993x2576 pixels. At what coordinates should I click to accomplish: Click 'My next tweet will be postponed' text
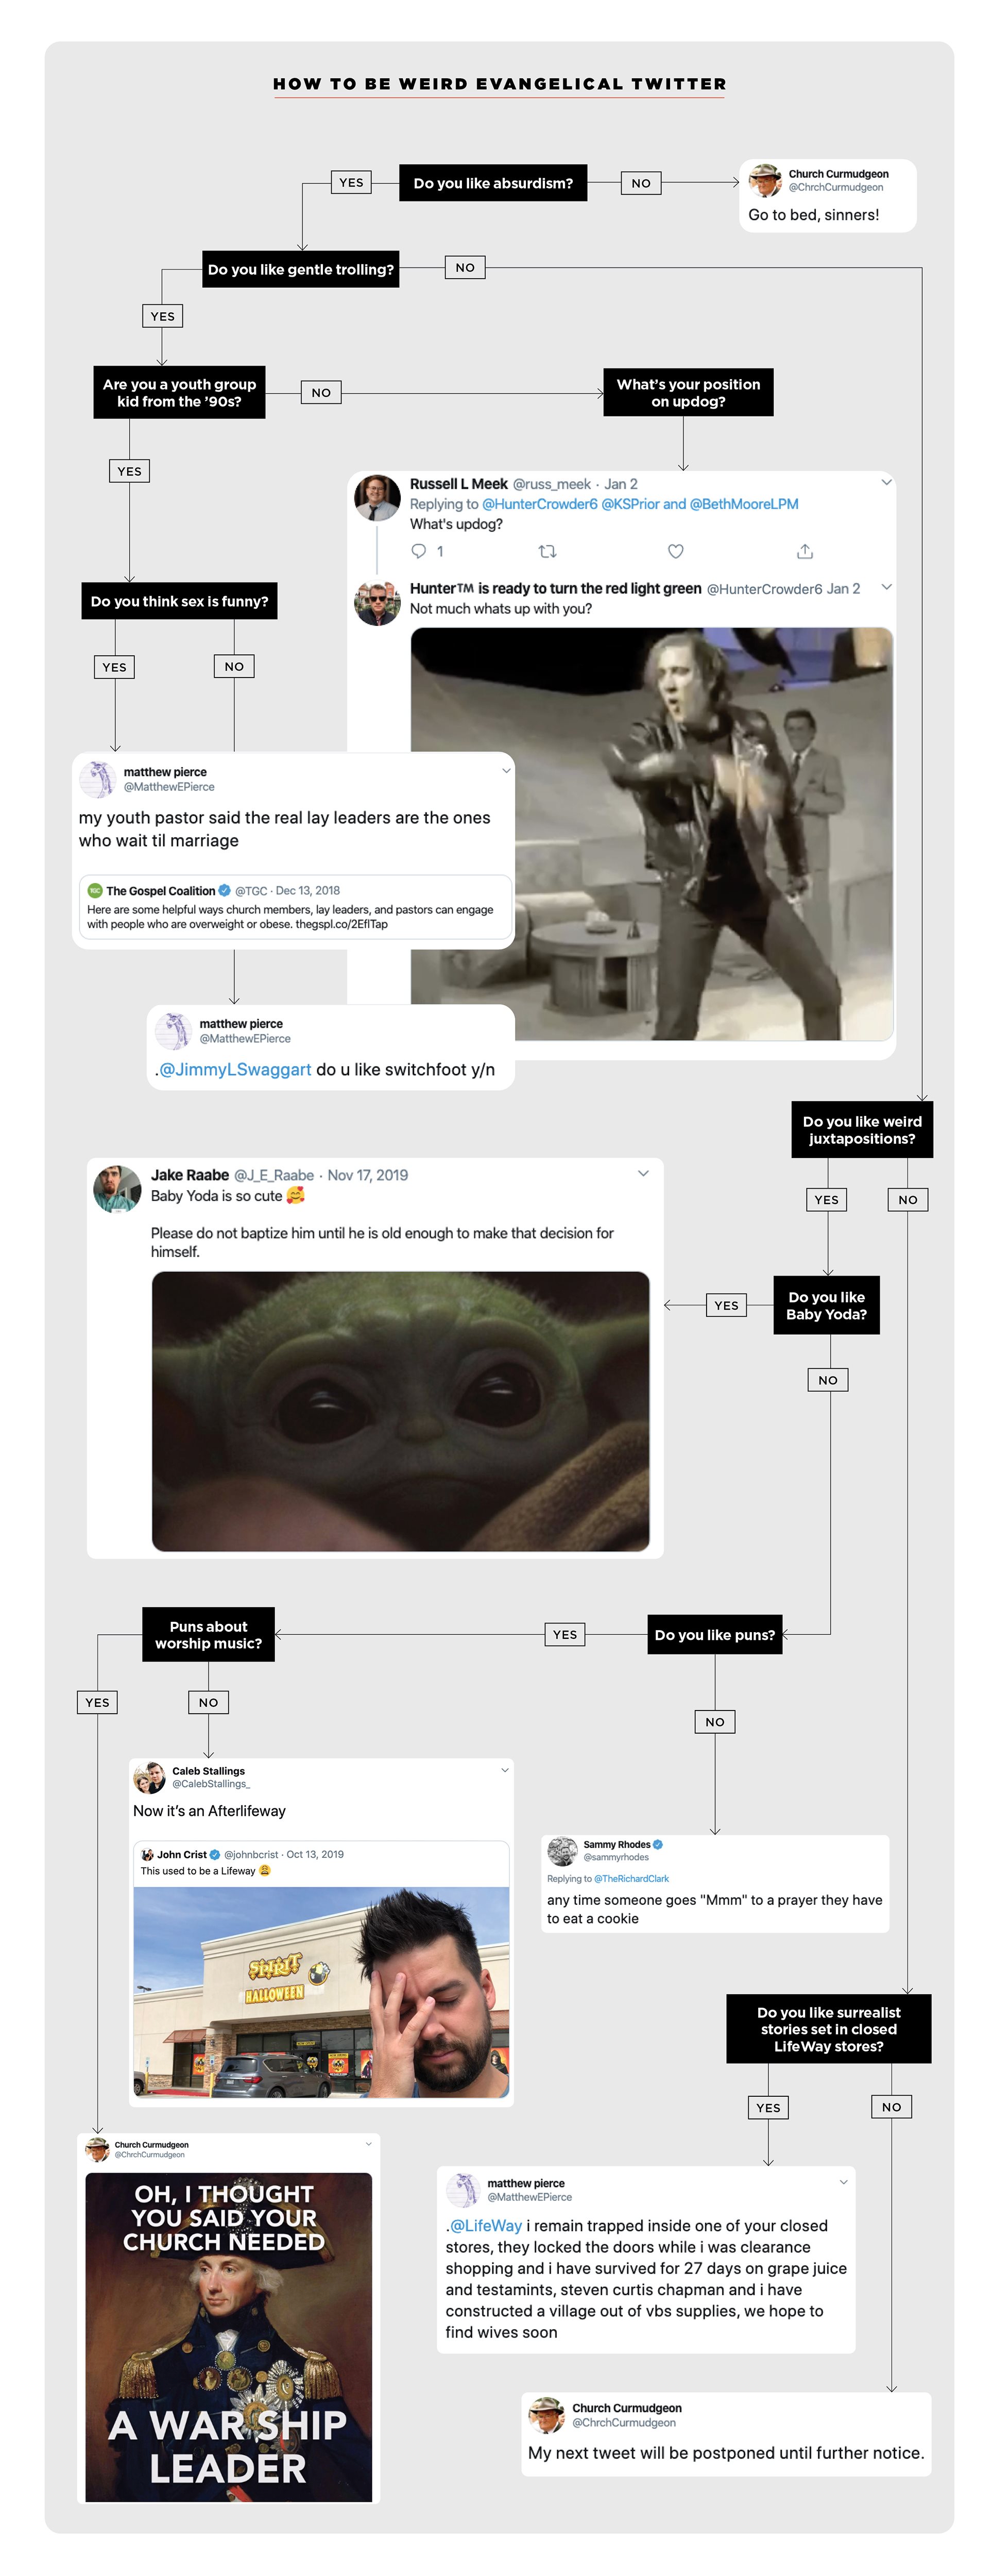(726, 2453)
